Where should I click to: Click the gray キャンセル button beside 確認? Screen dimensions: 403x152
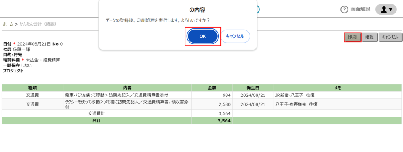390,37
